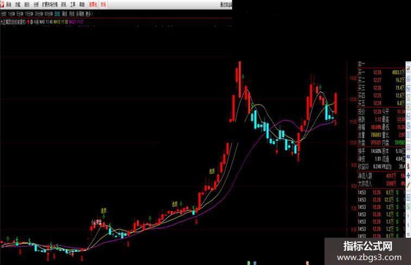Viewport: 411px width, 265px height.
Task: Click the 10.00 price axis label
Action: 353,142
